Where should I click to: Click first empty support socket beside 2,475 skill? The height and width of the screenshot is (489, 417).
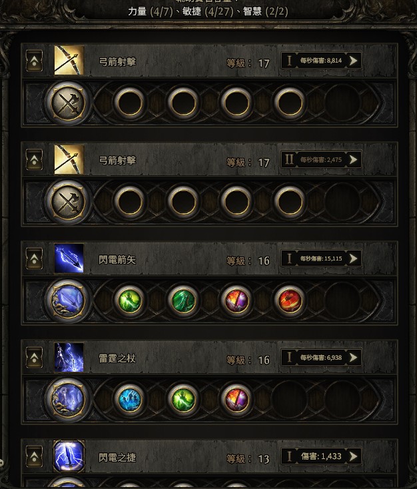pyautogui.click(x=129, y=202)
